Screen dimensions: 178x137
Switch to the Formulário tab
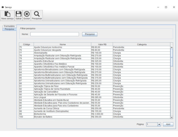[x=9, y=26]
